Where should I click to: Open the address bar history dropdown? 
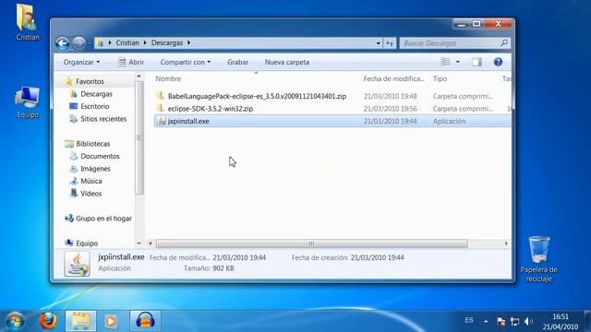click(x=378, y=43)
